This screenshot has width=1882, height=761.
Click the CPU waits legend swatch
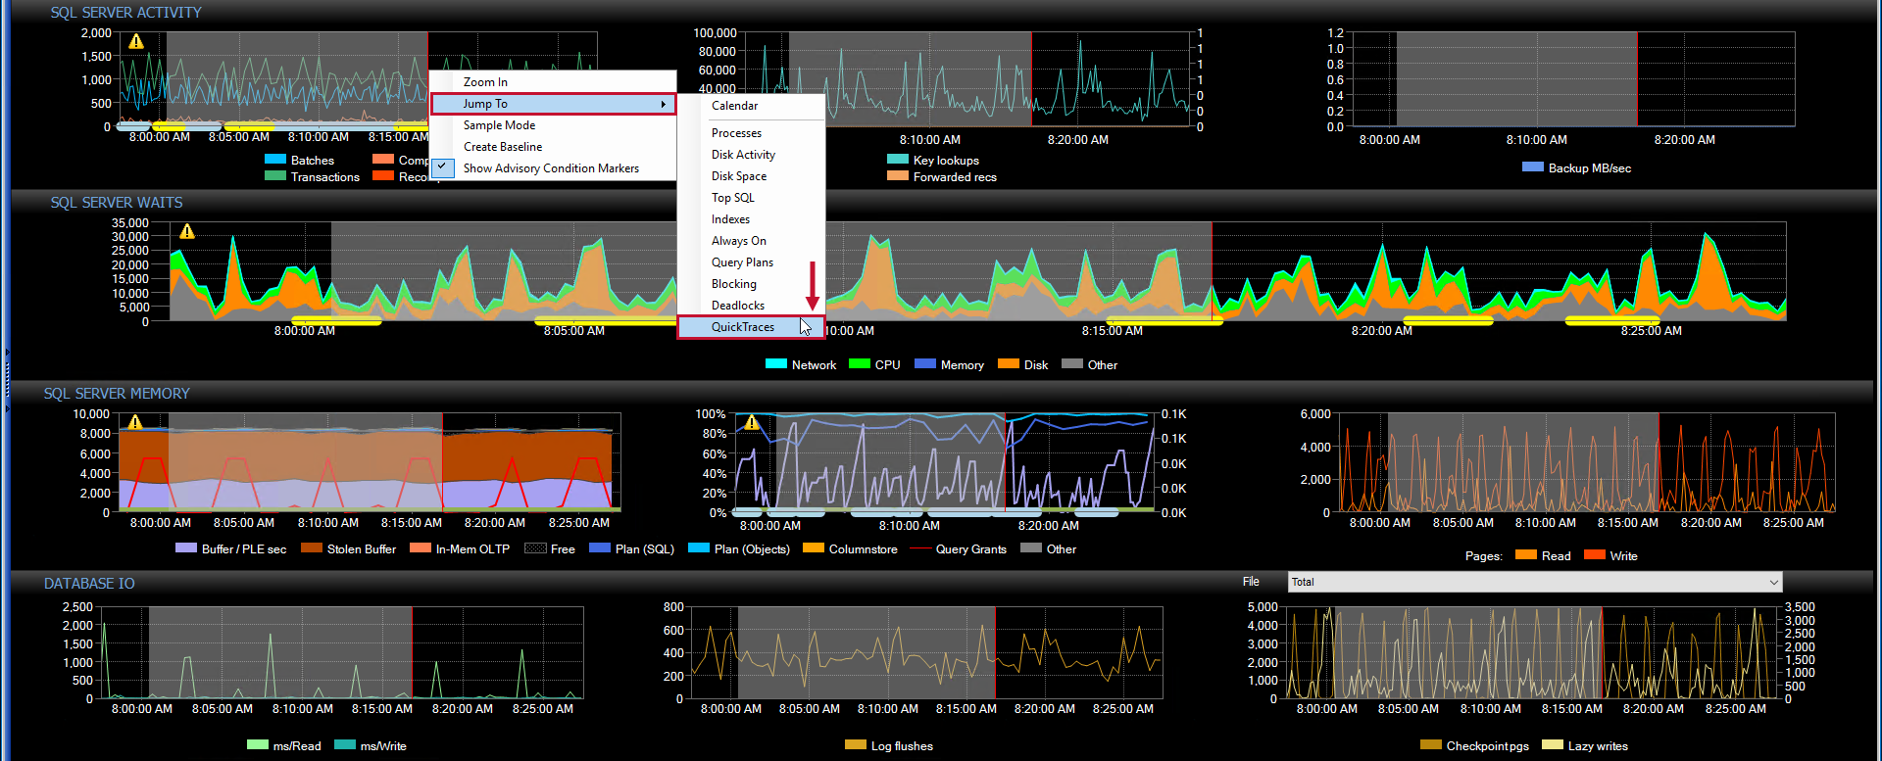tap(860, 364)
